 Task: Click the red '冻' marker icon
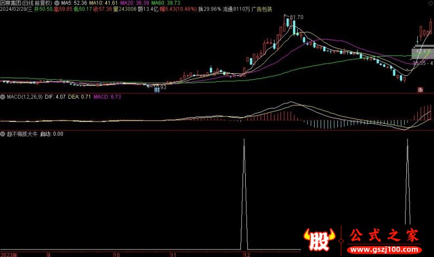pos(420,90)
